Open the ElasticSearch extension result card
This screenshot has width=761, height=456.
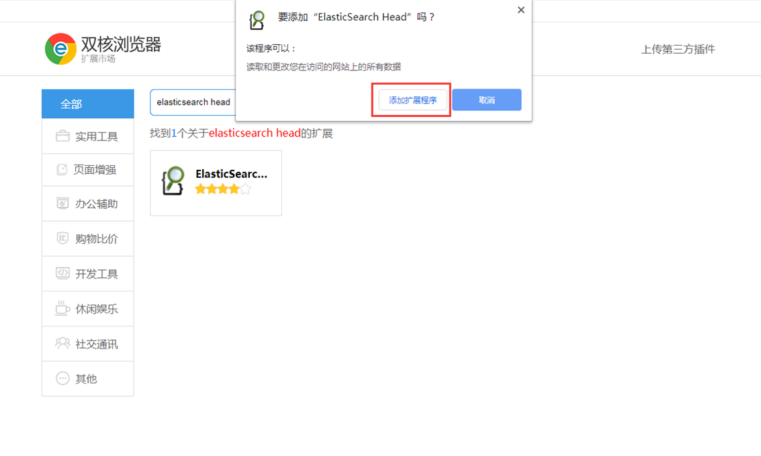pyautogui.click(x=216, y=183)
